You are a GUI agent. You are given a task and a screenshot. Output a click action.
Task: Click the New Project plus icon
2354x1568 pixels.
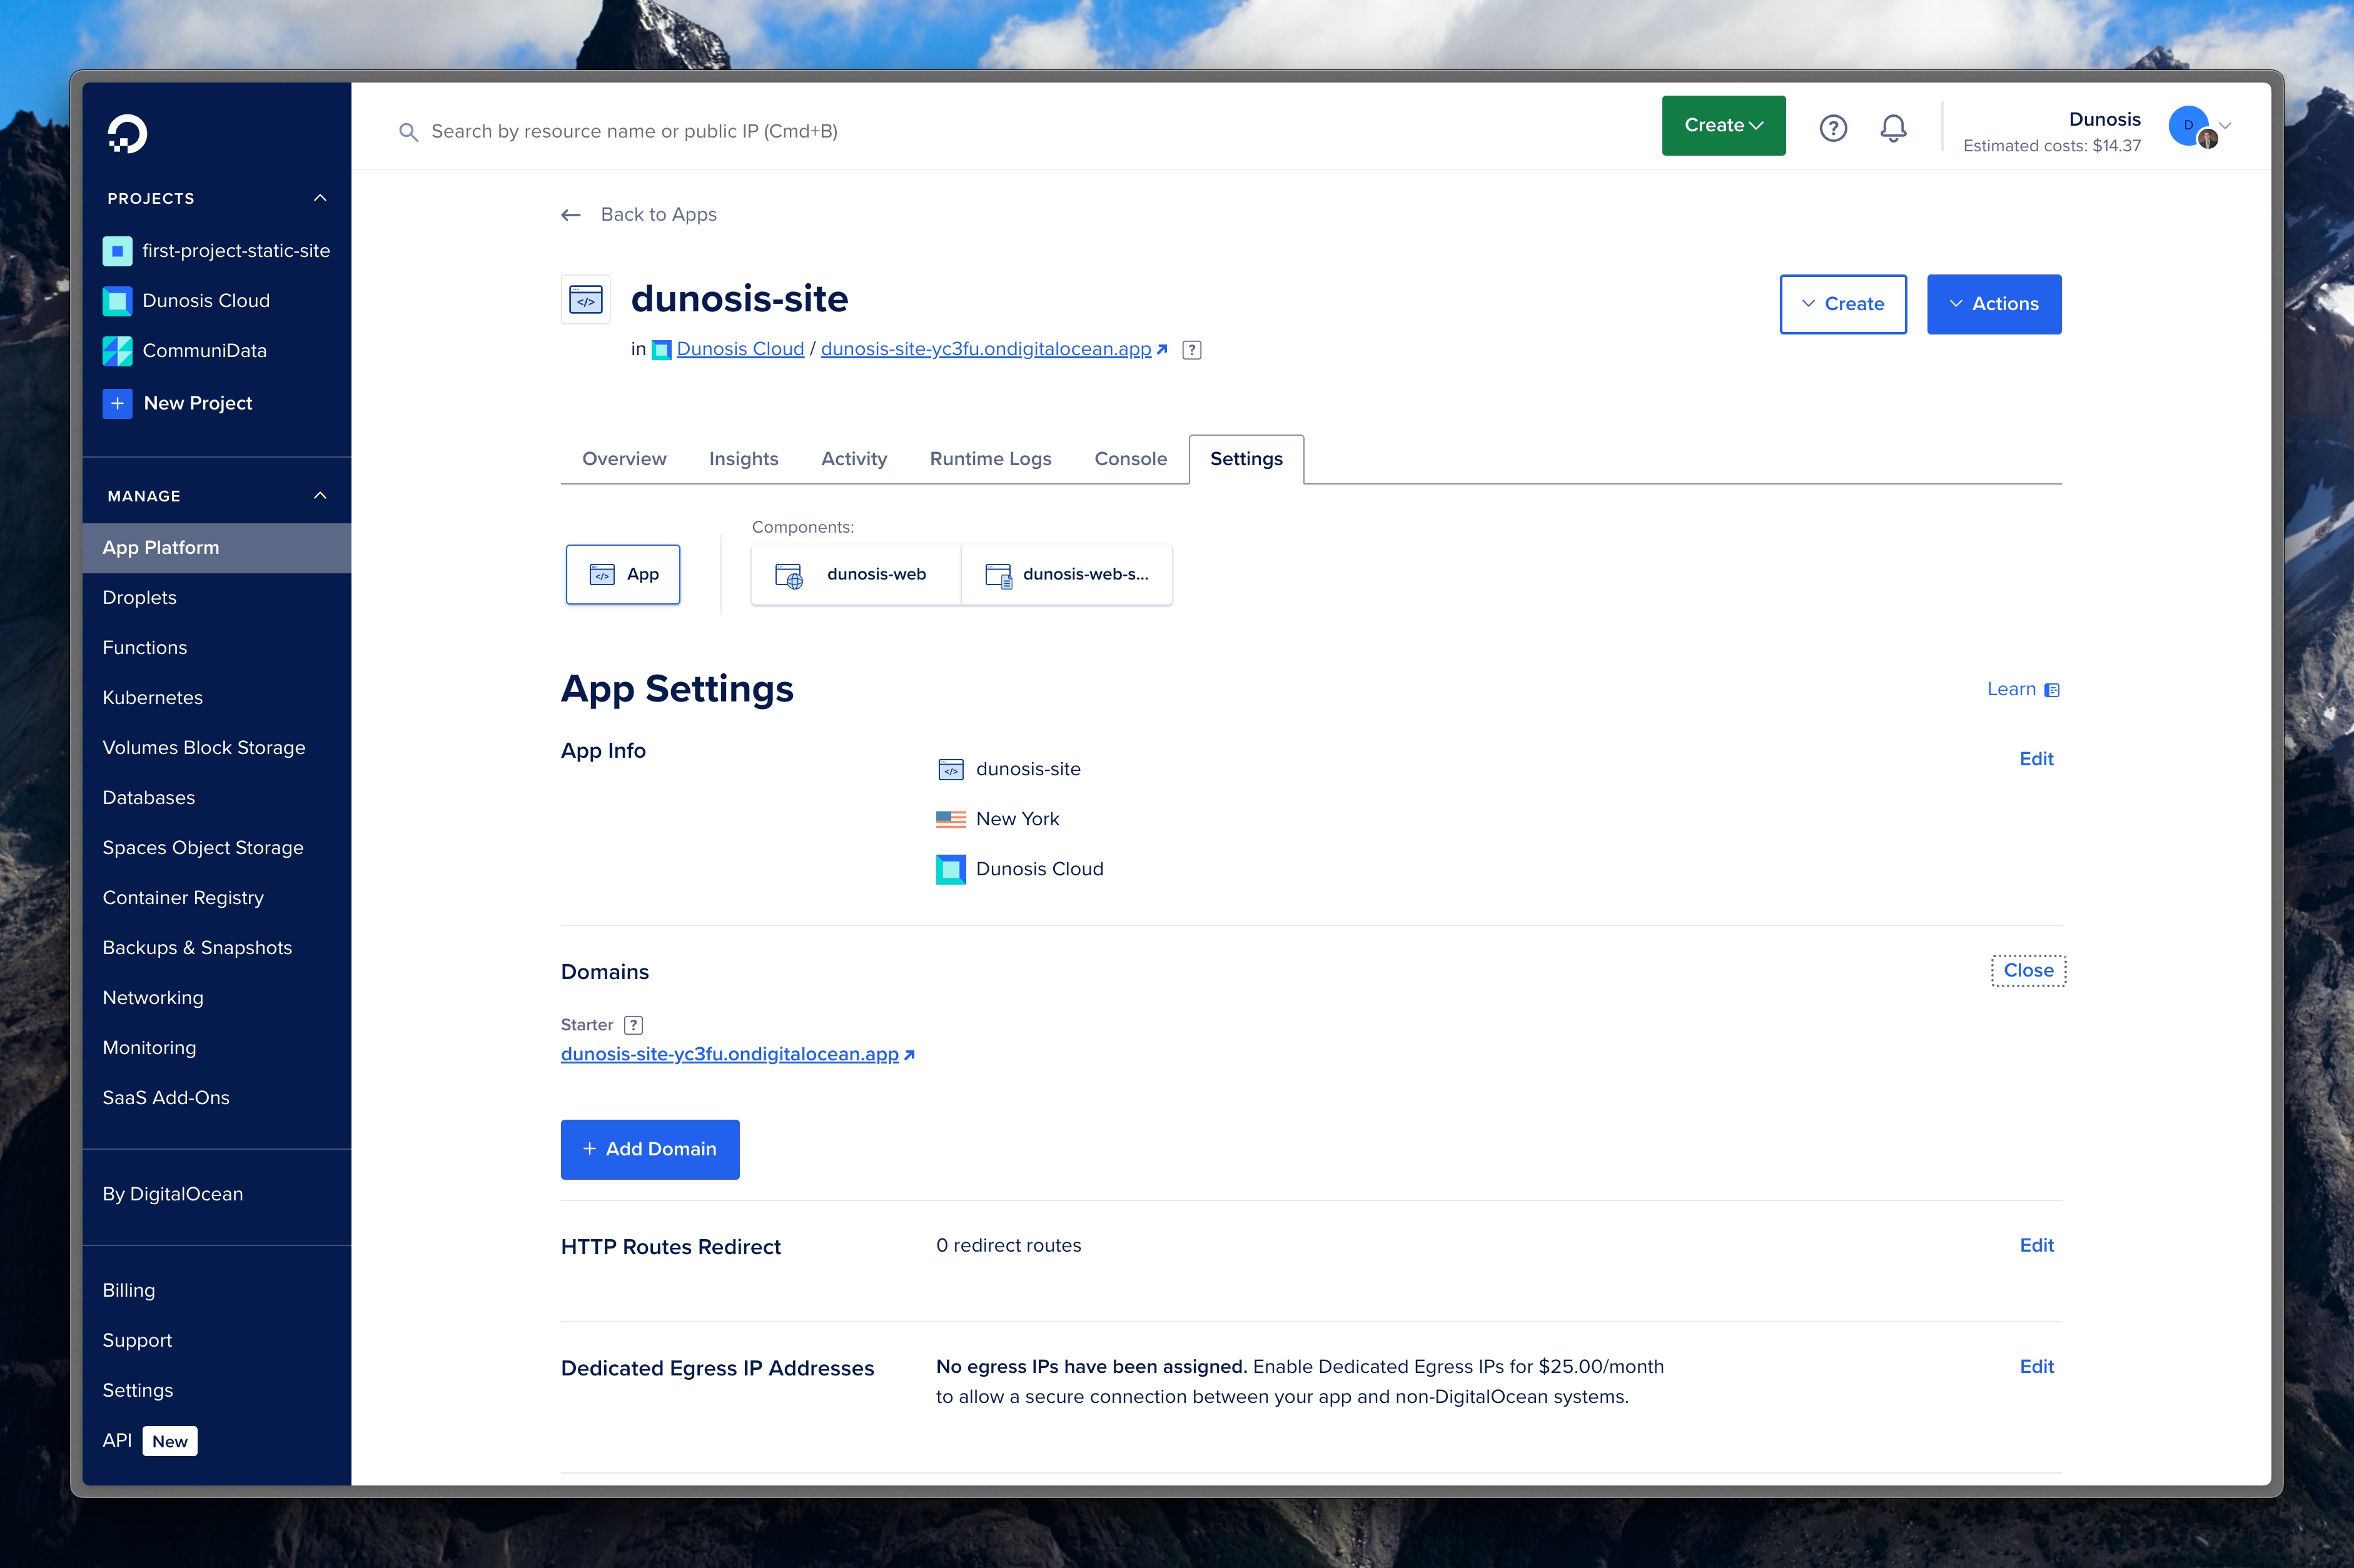point(118,403)
